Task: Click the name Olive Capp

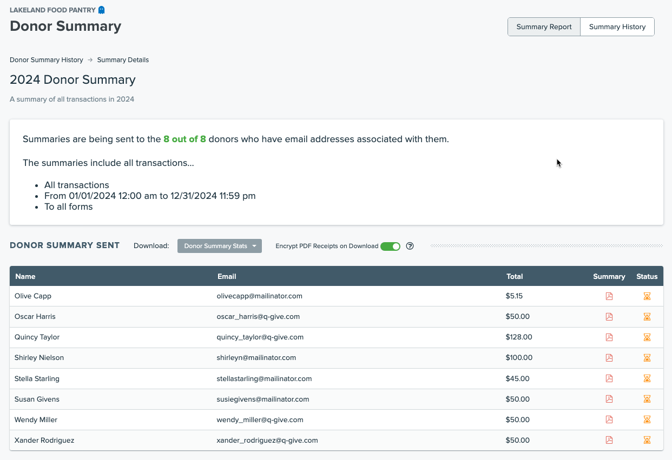Action: (33, 296)
